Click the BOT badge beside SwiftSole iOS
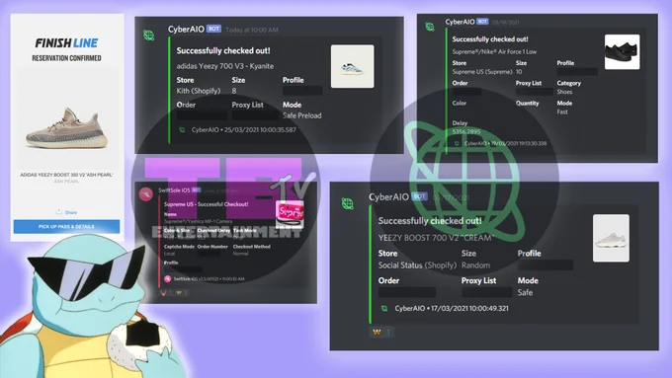This screenshot has width=672, height=378. (x=197, y=190)
